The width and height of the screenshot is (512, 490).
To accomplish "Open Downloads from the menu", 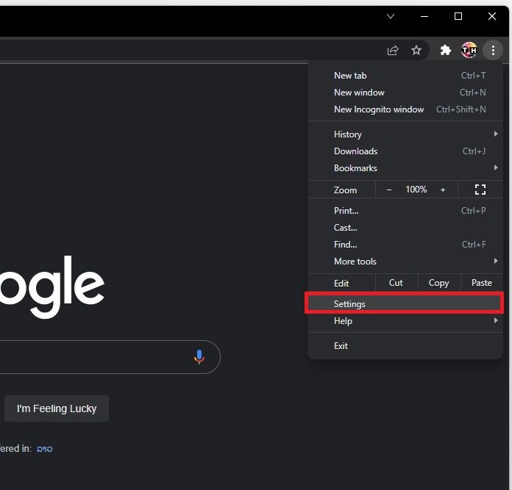I will click(356, 151).
